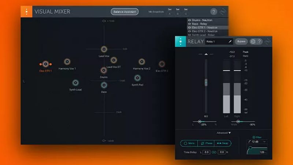Click the left width handle of Elec GTR 1

click(41, 64)
